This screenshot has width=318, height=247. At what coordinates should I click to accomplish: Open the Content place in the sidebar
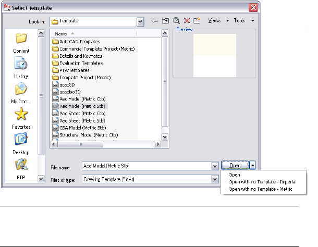point(21,43)
